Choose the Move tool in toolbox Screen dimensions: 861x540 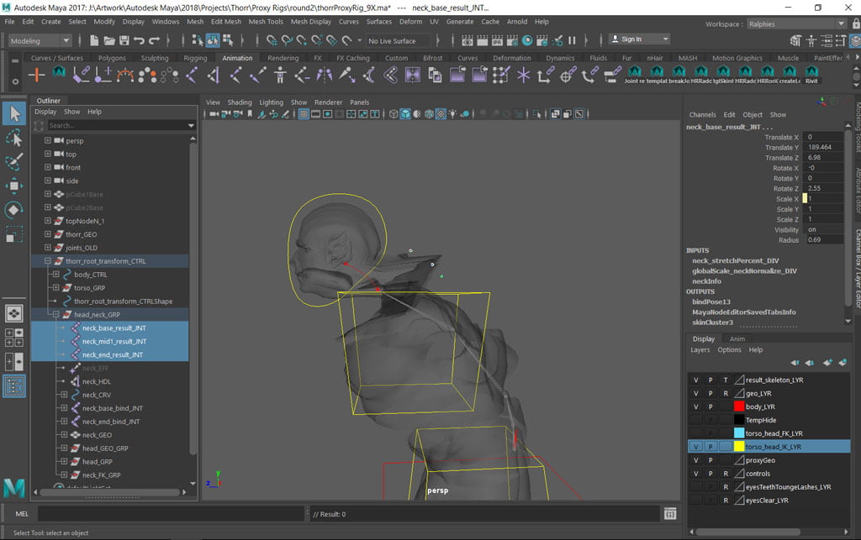14,186
